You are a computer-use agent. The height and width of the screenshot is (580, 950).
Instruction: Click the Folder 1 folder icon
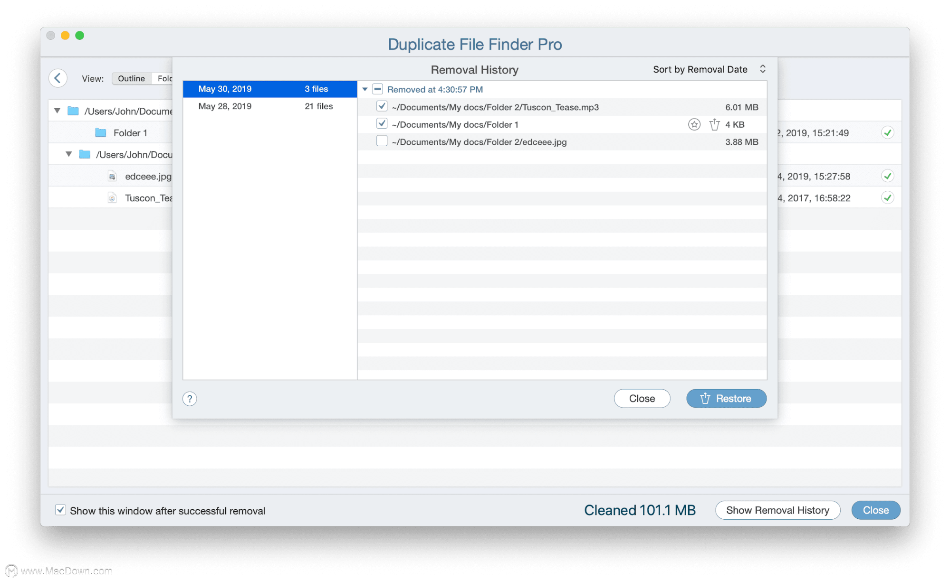[100, 132]
